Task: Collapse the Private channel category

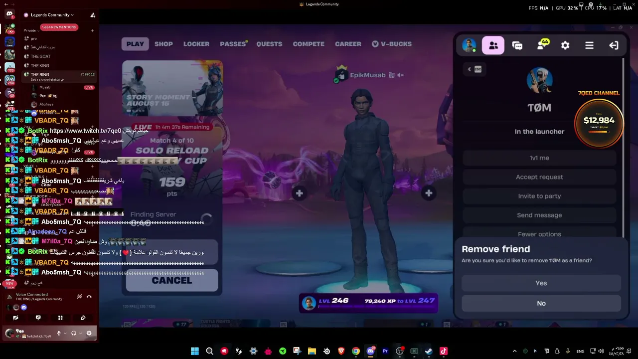Action: (31, 30)
